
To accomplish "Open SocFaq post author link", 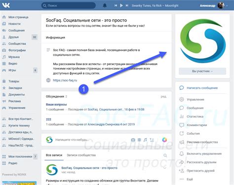I will tap(89, 168).
